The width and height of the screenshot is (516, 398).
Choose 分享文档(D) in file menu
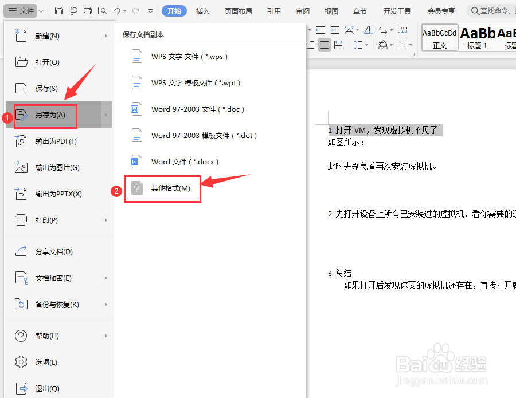60,252
